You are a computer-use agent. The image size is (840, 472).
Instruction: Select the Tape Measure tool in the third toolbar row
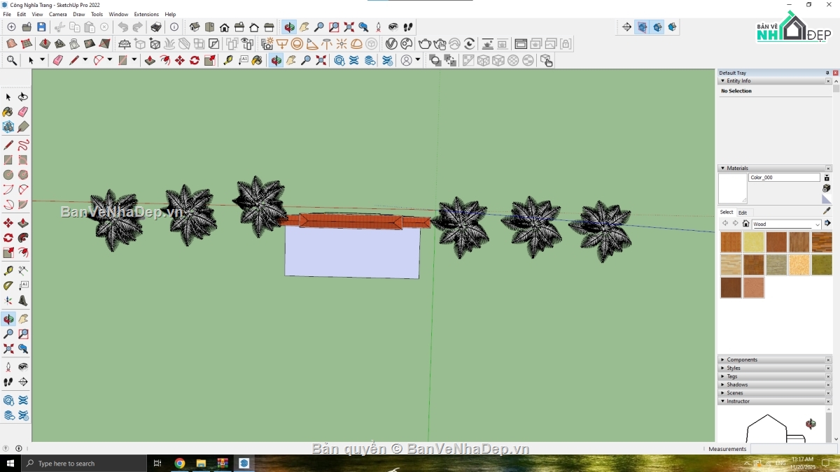(x=228, y=61)
